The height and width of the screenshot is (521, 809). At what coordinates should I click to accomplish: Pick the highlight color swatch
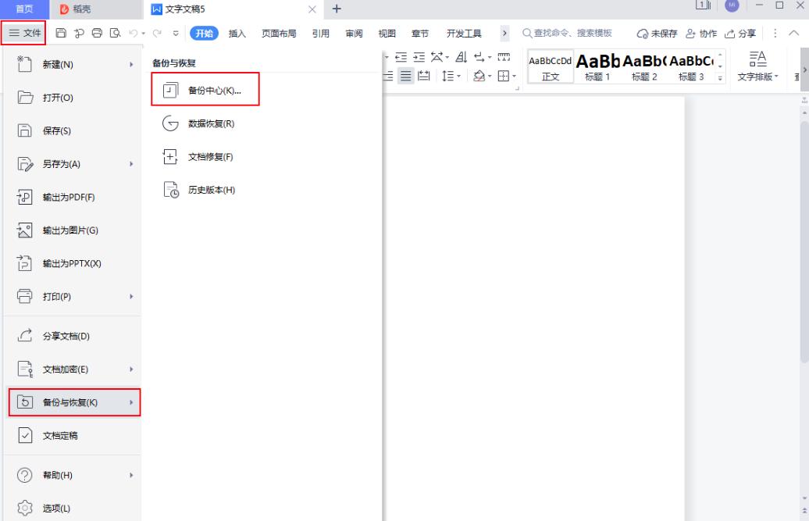click(478, 76)
